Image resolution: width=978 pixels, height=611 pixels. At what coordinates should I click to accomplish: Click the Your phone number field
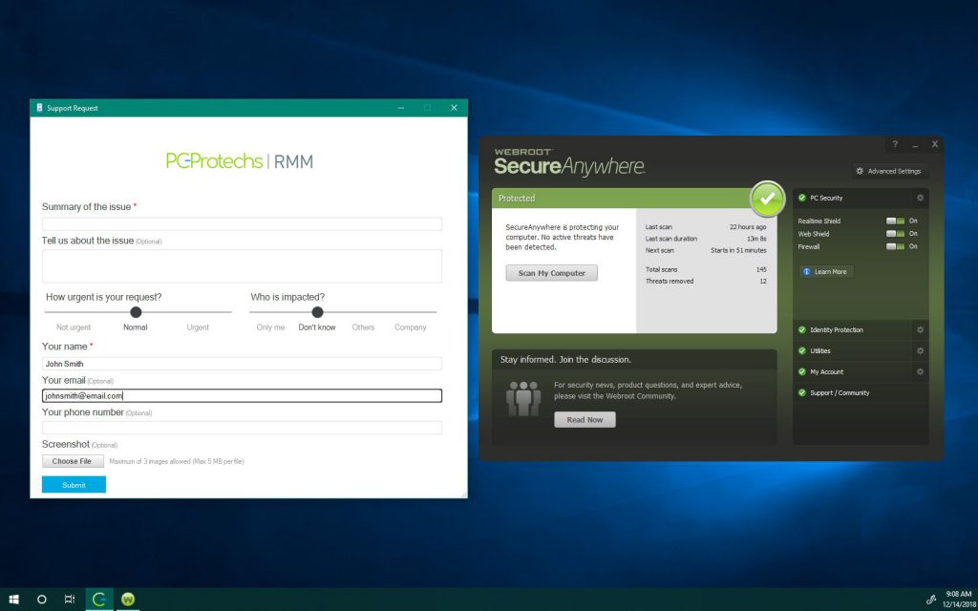click(242, 428)
